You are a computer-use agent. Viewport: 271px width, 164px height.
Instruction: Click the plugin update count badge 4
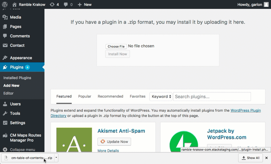tap(27, 67)
